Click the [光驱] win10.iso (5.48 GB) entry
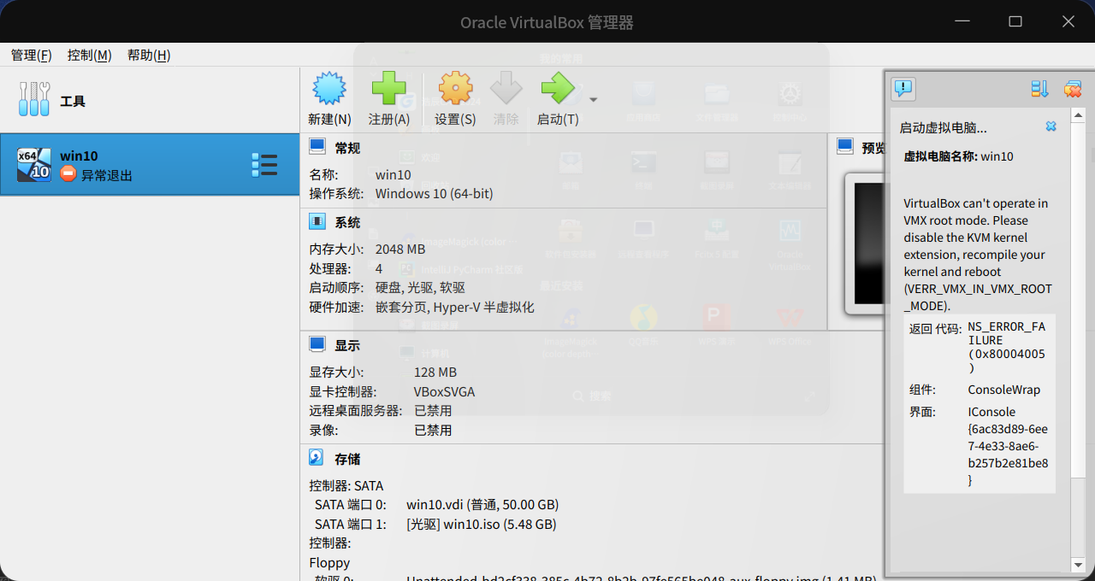Screen dimensions: 1095x581 [x=482, y=524]
